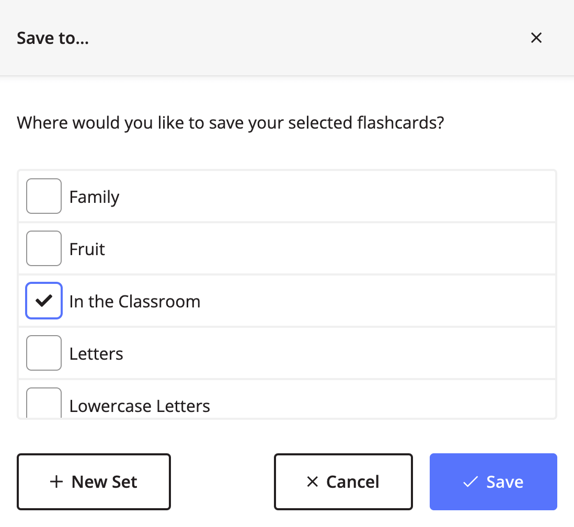The width and height of the screenshot is (574, 527).
Task: Click the question about saving flashcards
Action: click(230, 122)
